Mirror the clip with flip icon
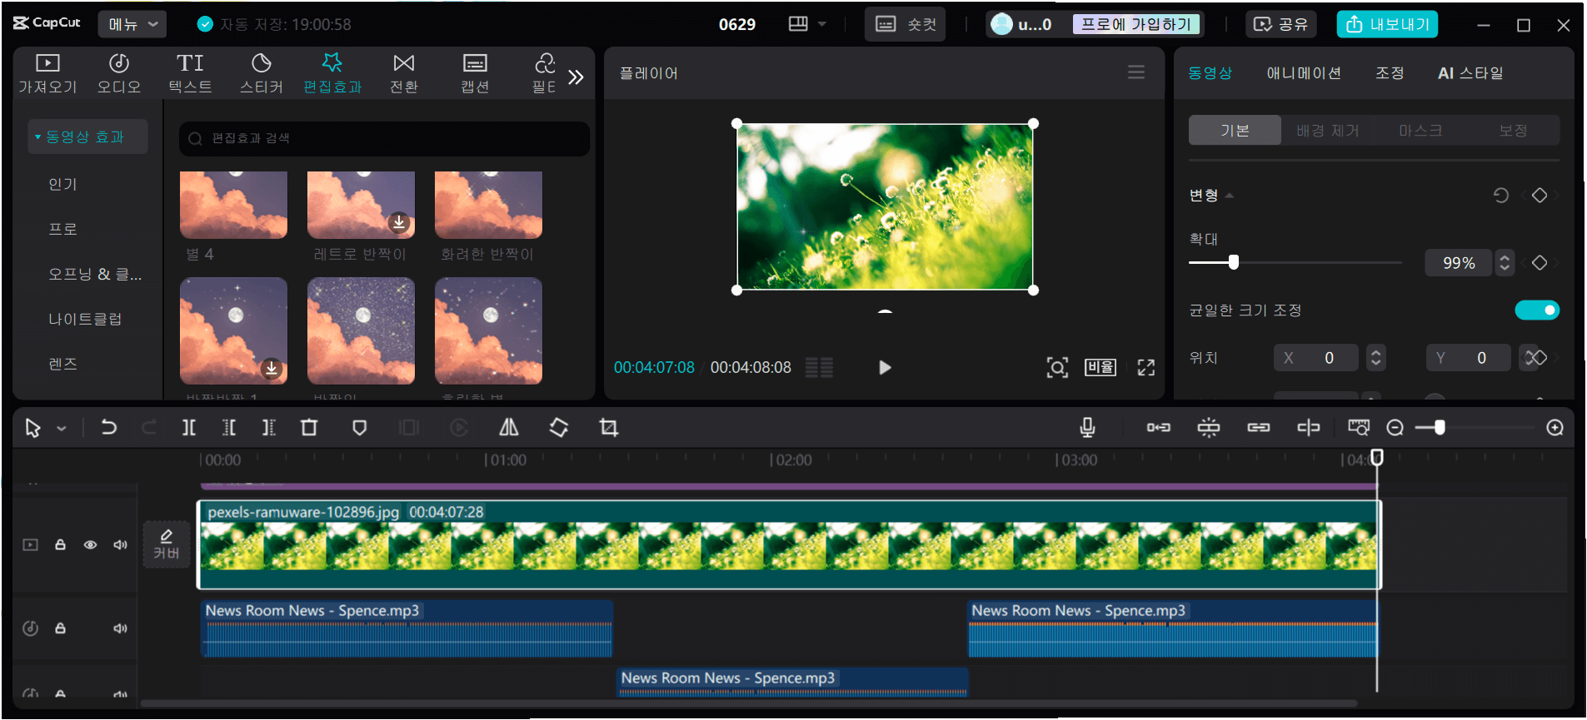Viewport: 1587px width, 720px height. pos(508,428)
